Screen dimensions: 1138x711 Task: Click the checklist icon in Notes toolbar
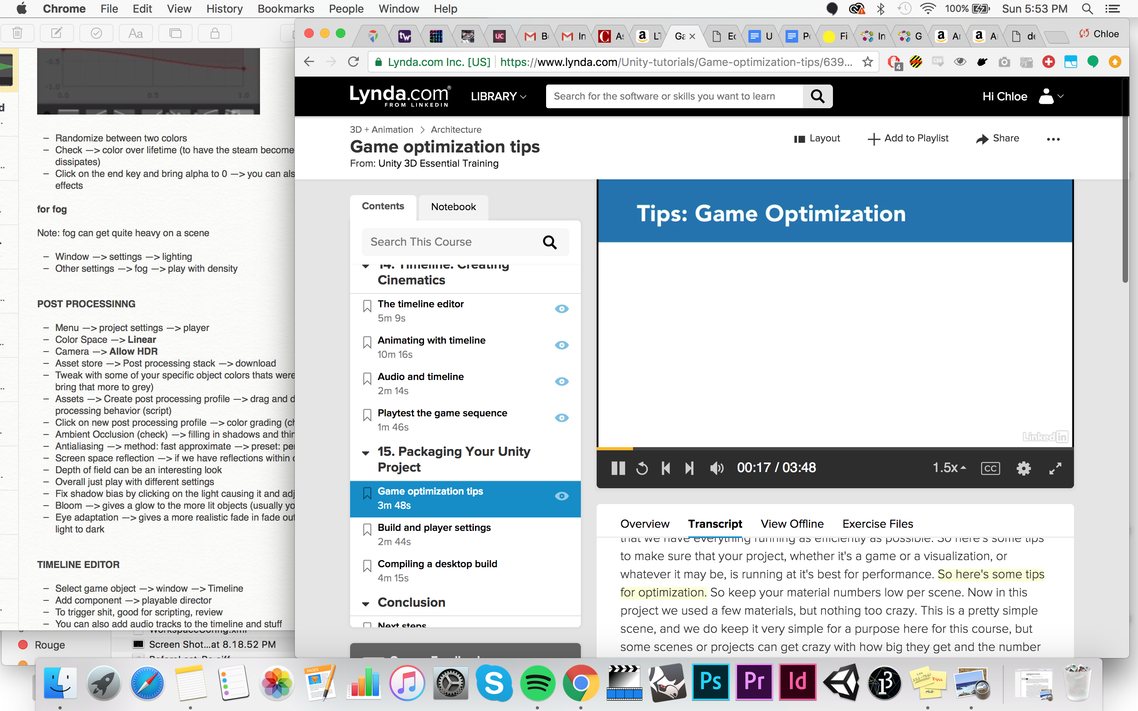point(96,33)
